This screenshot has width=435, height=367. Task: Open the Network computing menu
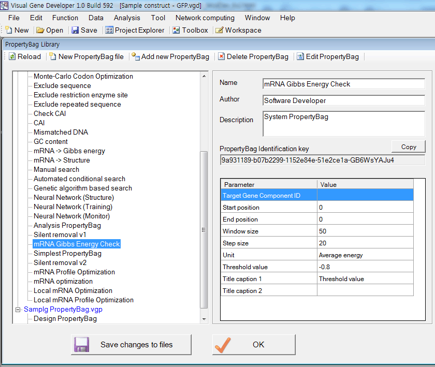click(x=205, y=18)
